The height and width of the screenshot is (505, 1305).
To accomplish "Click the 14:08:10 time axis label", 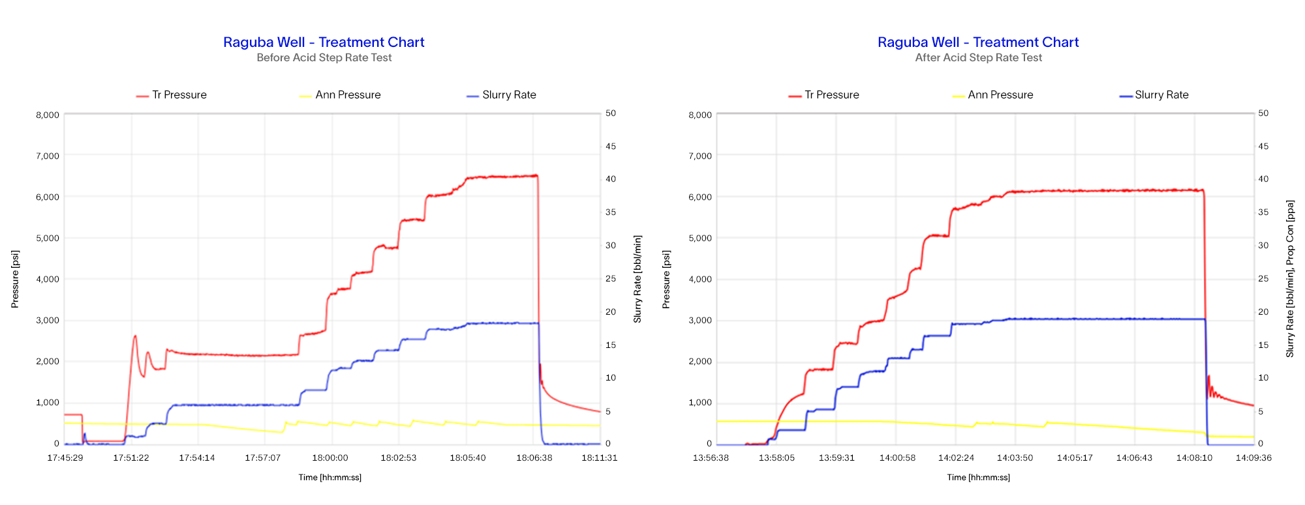I will 1194,458.
